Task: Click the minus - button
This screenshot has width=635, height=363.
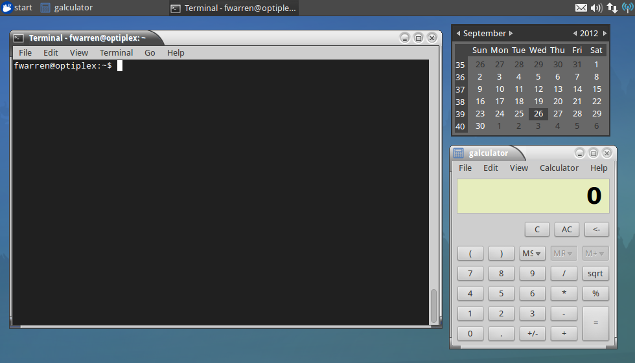Action: 564,314
